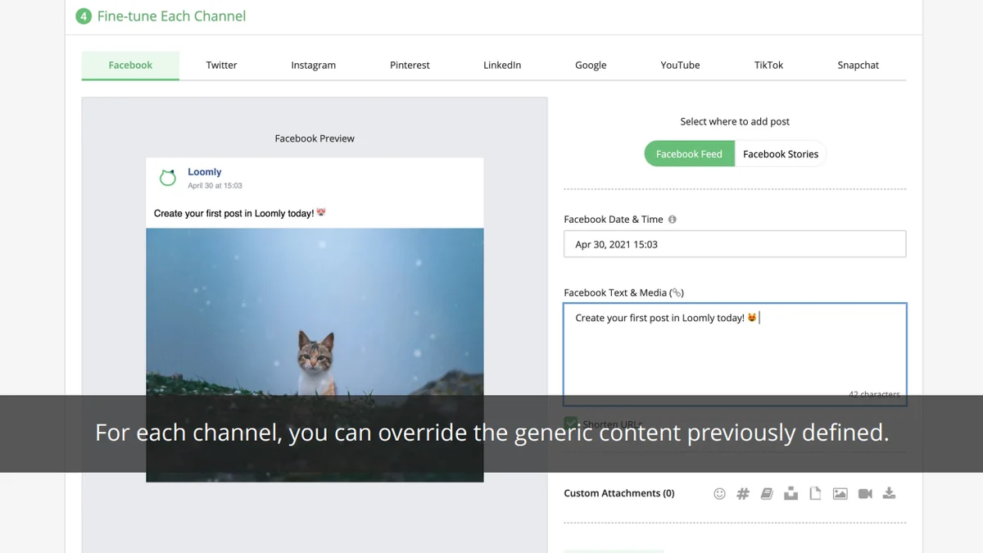983x553 pixels.
Task: Click the link icon next to Facebook Text & Media
Action: coord(677,292)
